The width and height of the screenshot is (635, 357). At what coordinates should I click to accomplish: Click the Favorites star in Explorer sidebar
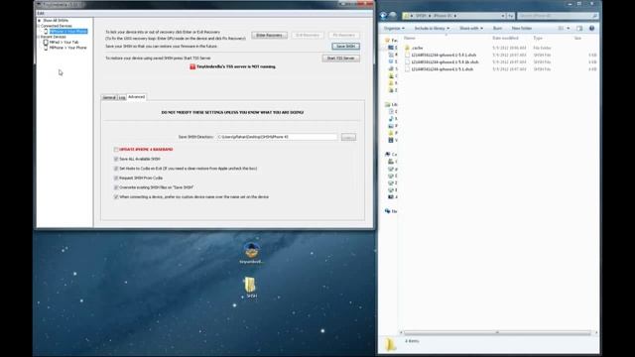(387, 41)
